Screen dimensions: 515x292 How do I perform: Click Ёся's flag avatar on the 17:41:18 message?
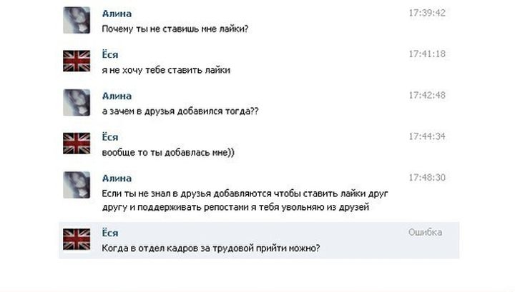[x=77, y=61]
